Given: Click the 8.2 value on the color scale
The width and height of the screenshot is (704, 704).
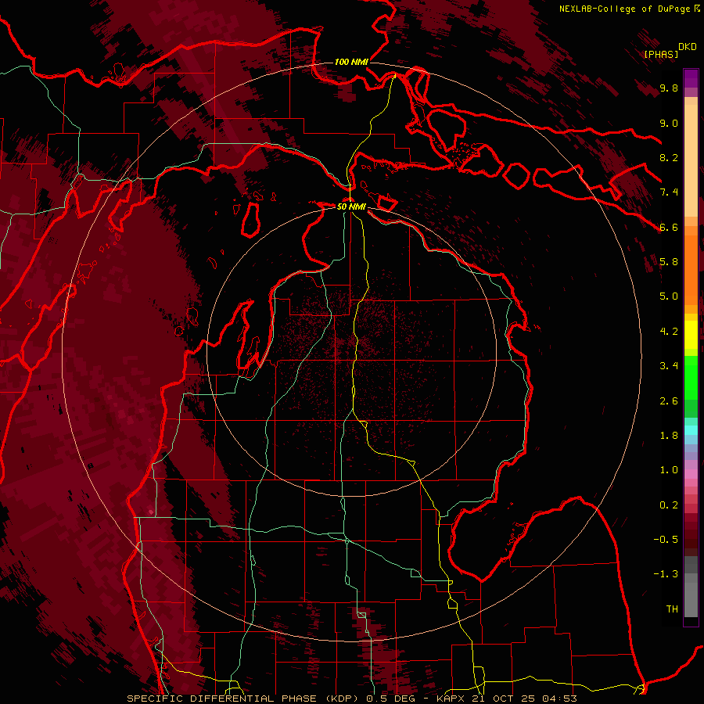Looking at the screenshot, I should 669,157.
